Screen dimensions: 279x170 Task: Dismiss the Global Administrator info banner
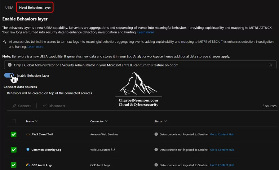coord(270,65)
